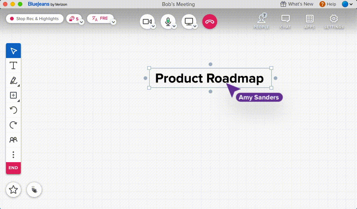This screenshot has height=209, width=357.
Task: Click the top-right resize handle of text box
Action: pyautogui.click(x=271, y=68)
